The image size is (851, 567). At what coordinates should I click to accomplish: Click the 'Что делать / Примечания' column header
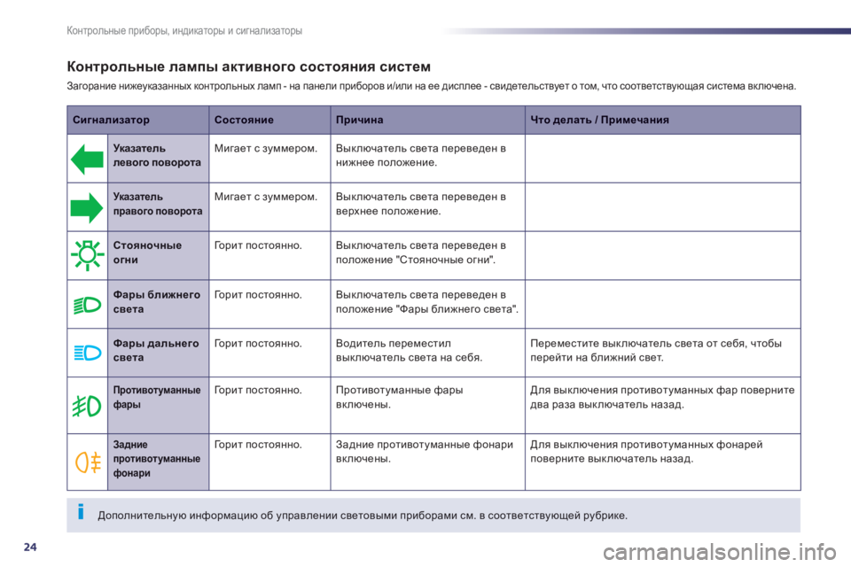click(x=599, y=120)
